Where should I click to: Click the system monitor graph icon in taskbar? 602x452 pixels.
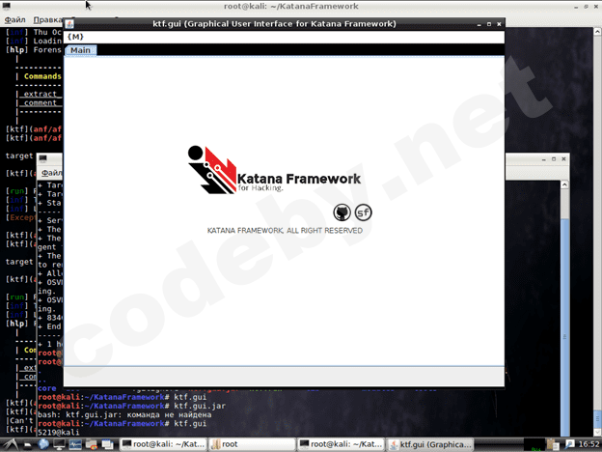[x=75, y=444]
